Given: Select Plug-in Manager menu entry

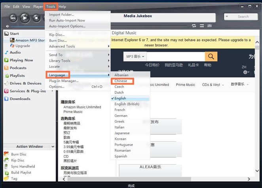Looking at the screenshot, I should tap(64, 81).
